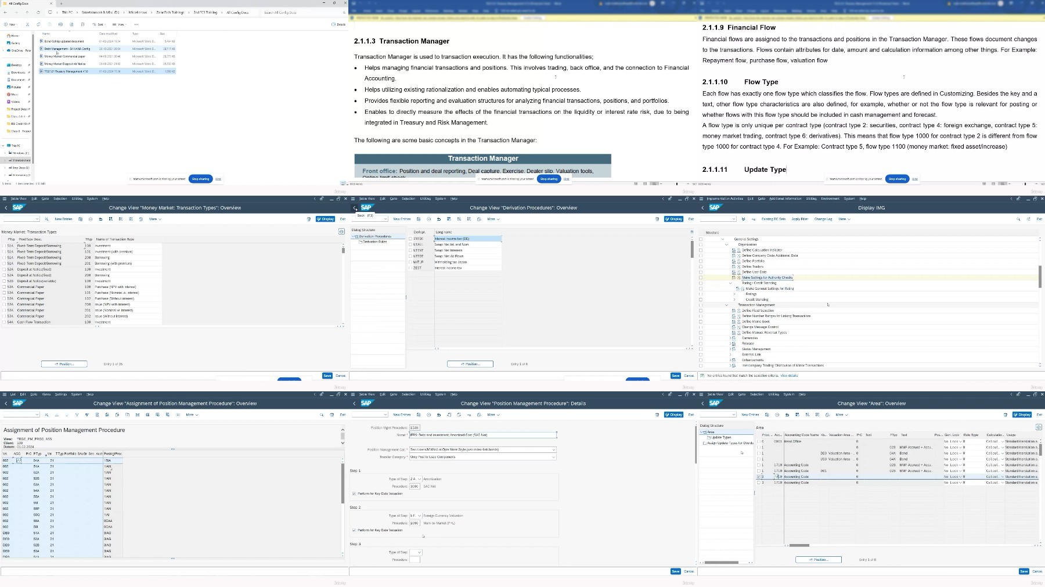1045x587 pixels.
Task: Click Back (F3) arrow in Derivation Procedures window
Action: click(x=355, y=207)
